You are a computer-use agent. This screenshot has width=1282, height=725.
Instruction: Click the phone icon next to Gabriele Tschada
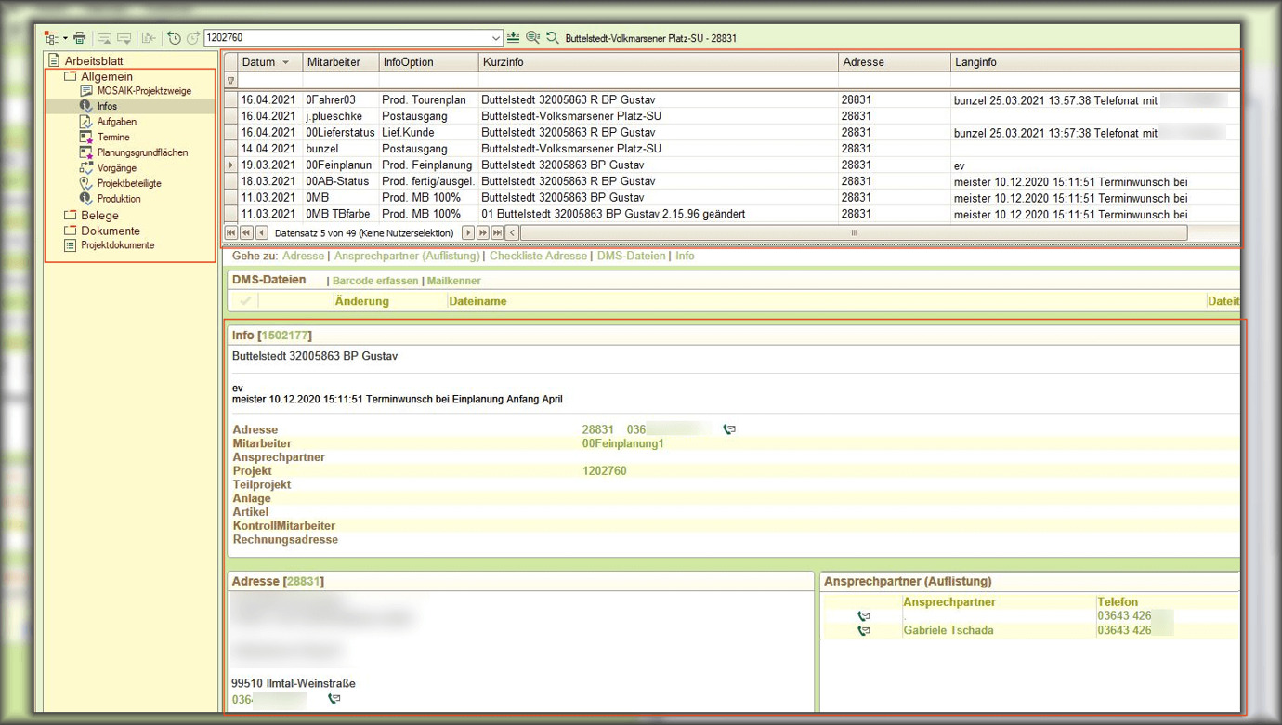tap(864, 631)
